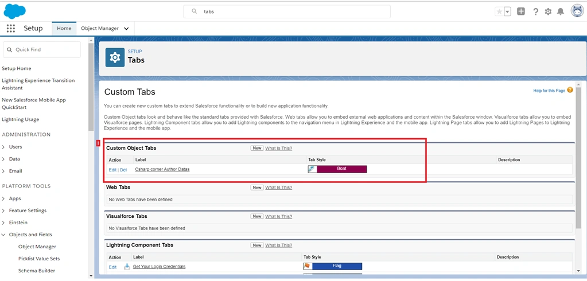The image size is (587, 281).
Task: Click the Quick Find search magnifier icon
Action: click(10, 50)
